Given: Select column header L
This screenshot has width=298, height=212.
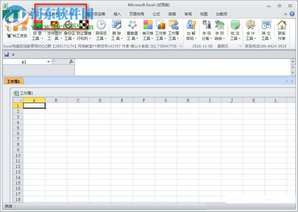Looking at the screenshot, I should tap(276, 100).
